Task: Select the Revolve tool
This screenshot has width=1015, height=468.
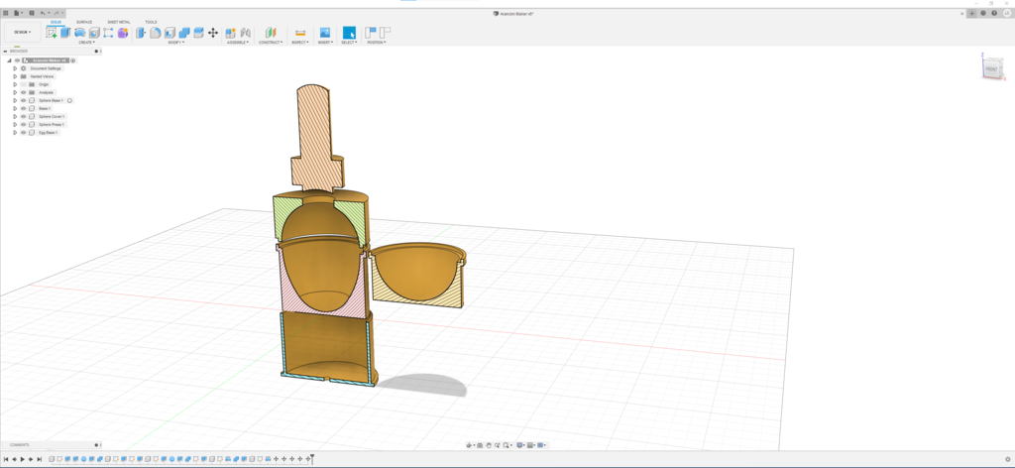Action: [79, 33]
